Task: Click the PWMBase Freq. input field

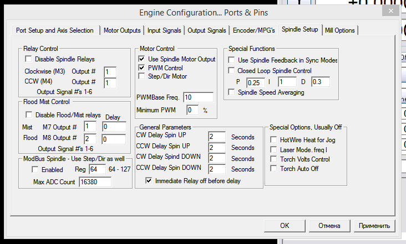Action: [x=198, y=98]
